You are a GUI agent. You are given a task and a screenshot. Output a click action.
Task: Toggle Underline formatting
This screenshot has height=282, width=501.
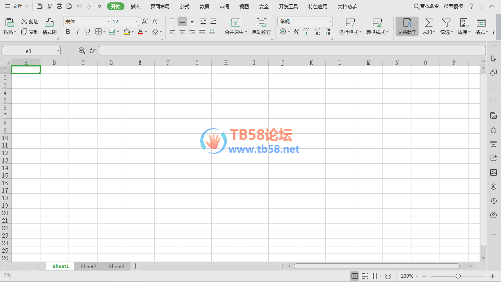click(x=88, y=32)
